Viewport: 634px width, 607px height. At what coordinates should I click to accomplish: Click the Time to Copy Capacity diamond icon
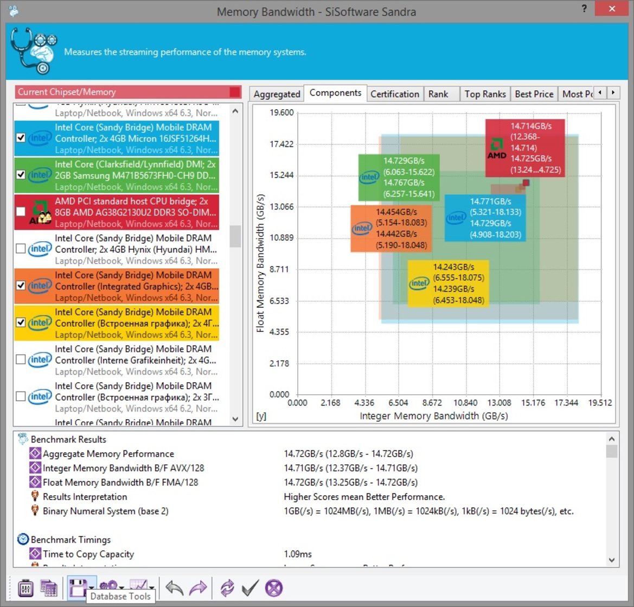coord(35,553)
